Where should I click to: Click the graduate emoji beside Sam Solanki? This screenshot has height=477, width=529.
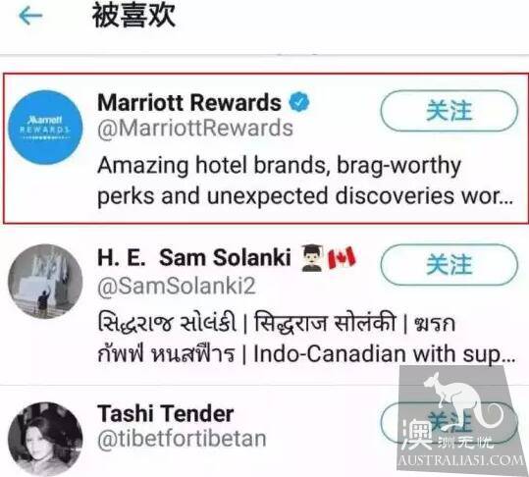point(312,258)
